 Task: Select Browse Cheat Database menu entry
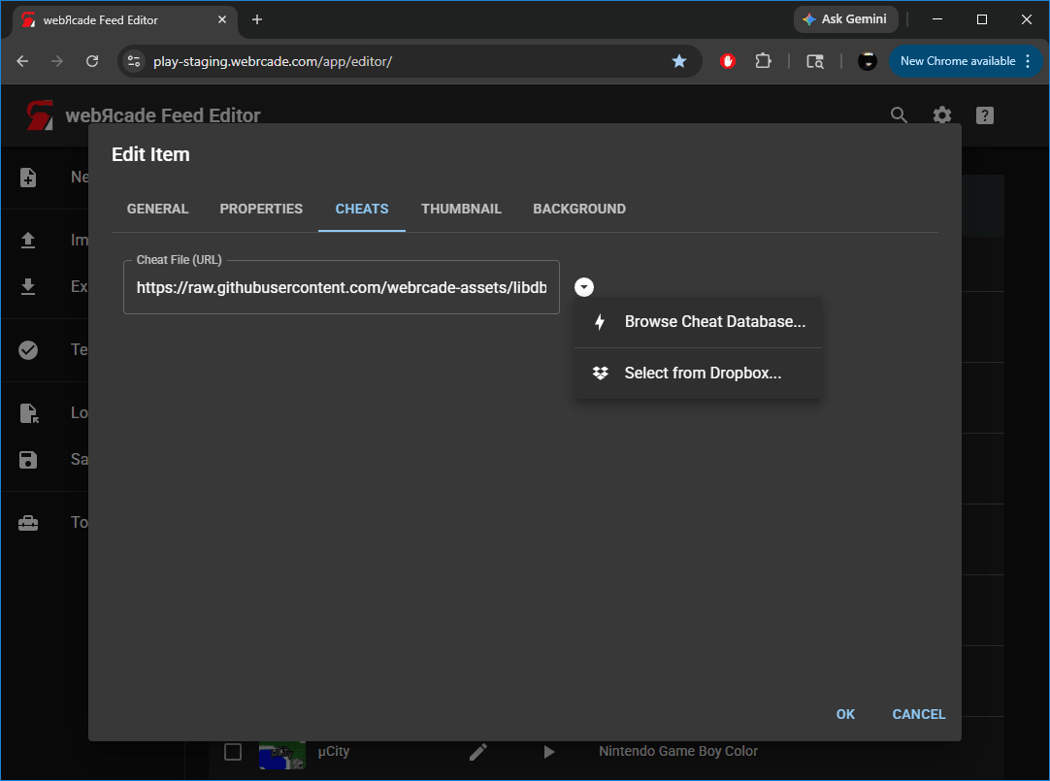tap(714, 322)
